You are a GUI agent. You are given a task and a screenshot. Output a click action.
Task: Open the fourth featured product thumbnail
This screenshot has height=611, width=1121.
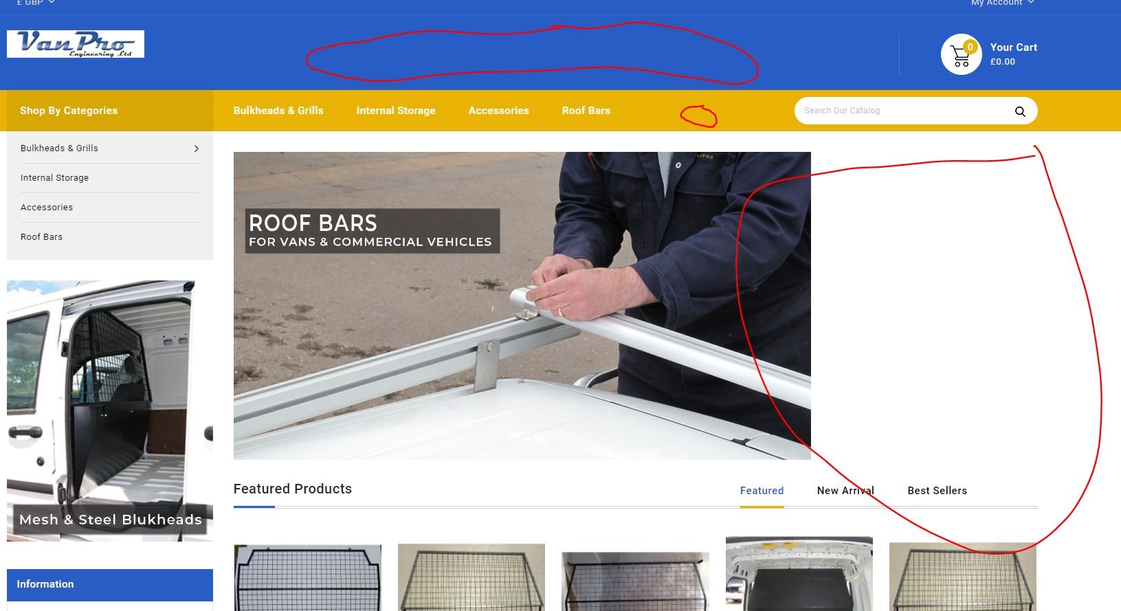point(799,574)
